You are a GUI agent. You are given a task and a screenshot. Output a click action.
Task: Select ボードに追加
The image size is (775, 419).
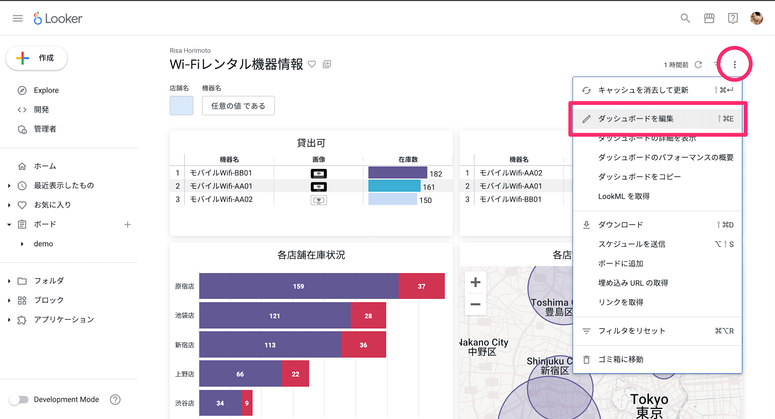tap(657, 264)
